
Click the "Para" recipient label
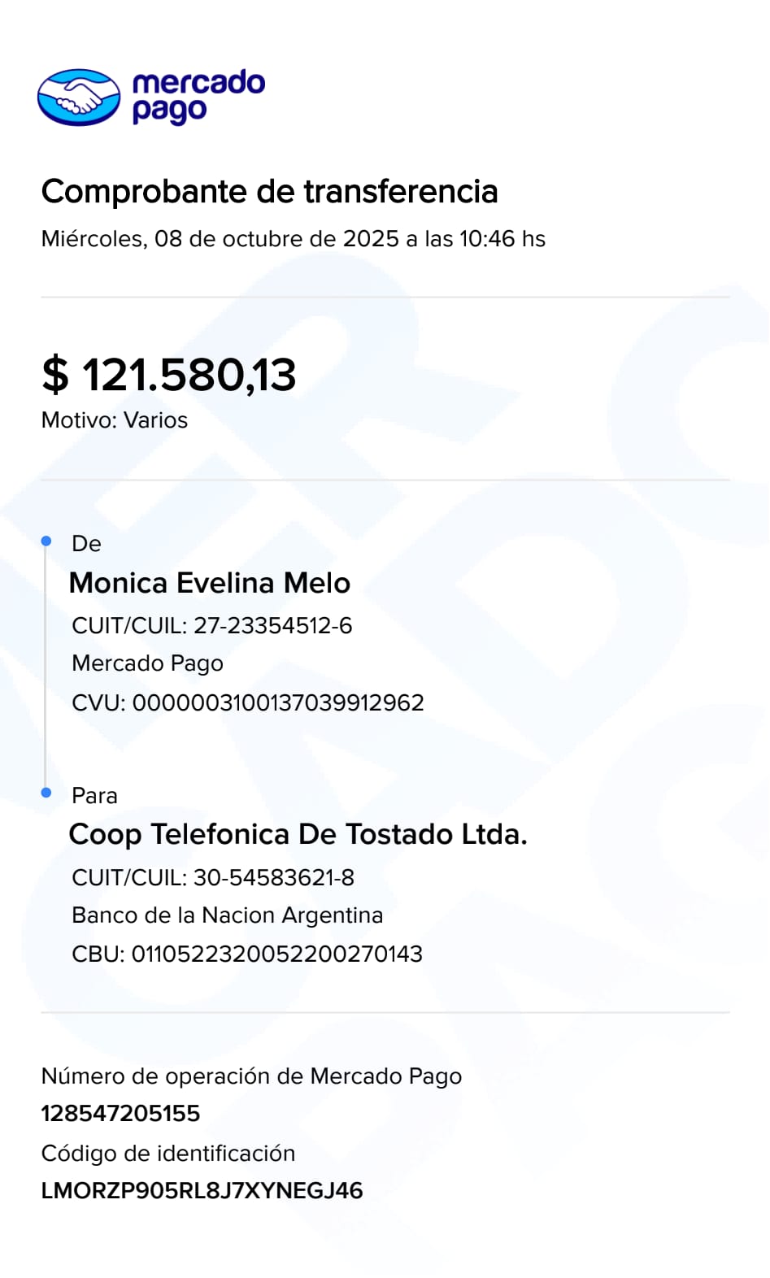(x=94, y=796)
